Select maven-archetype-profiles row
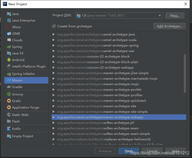192x158 pixels. pos(119,95)
